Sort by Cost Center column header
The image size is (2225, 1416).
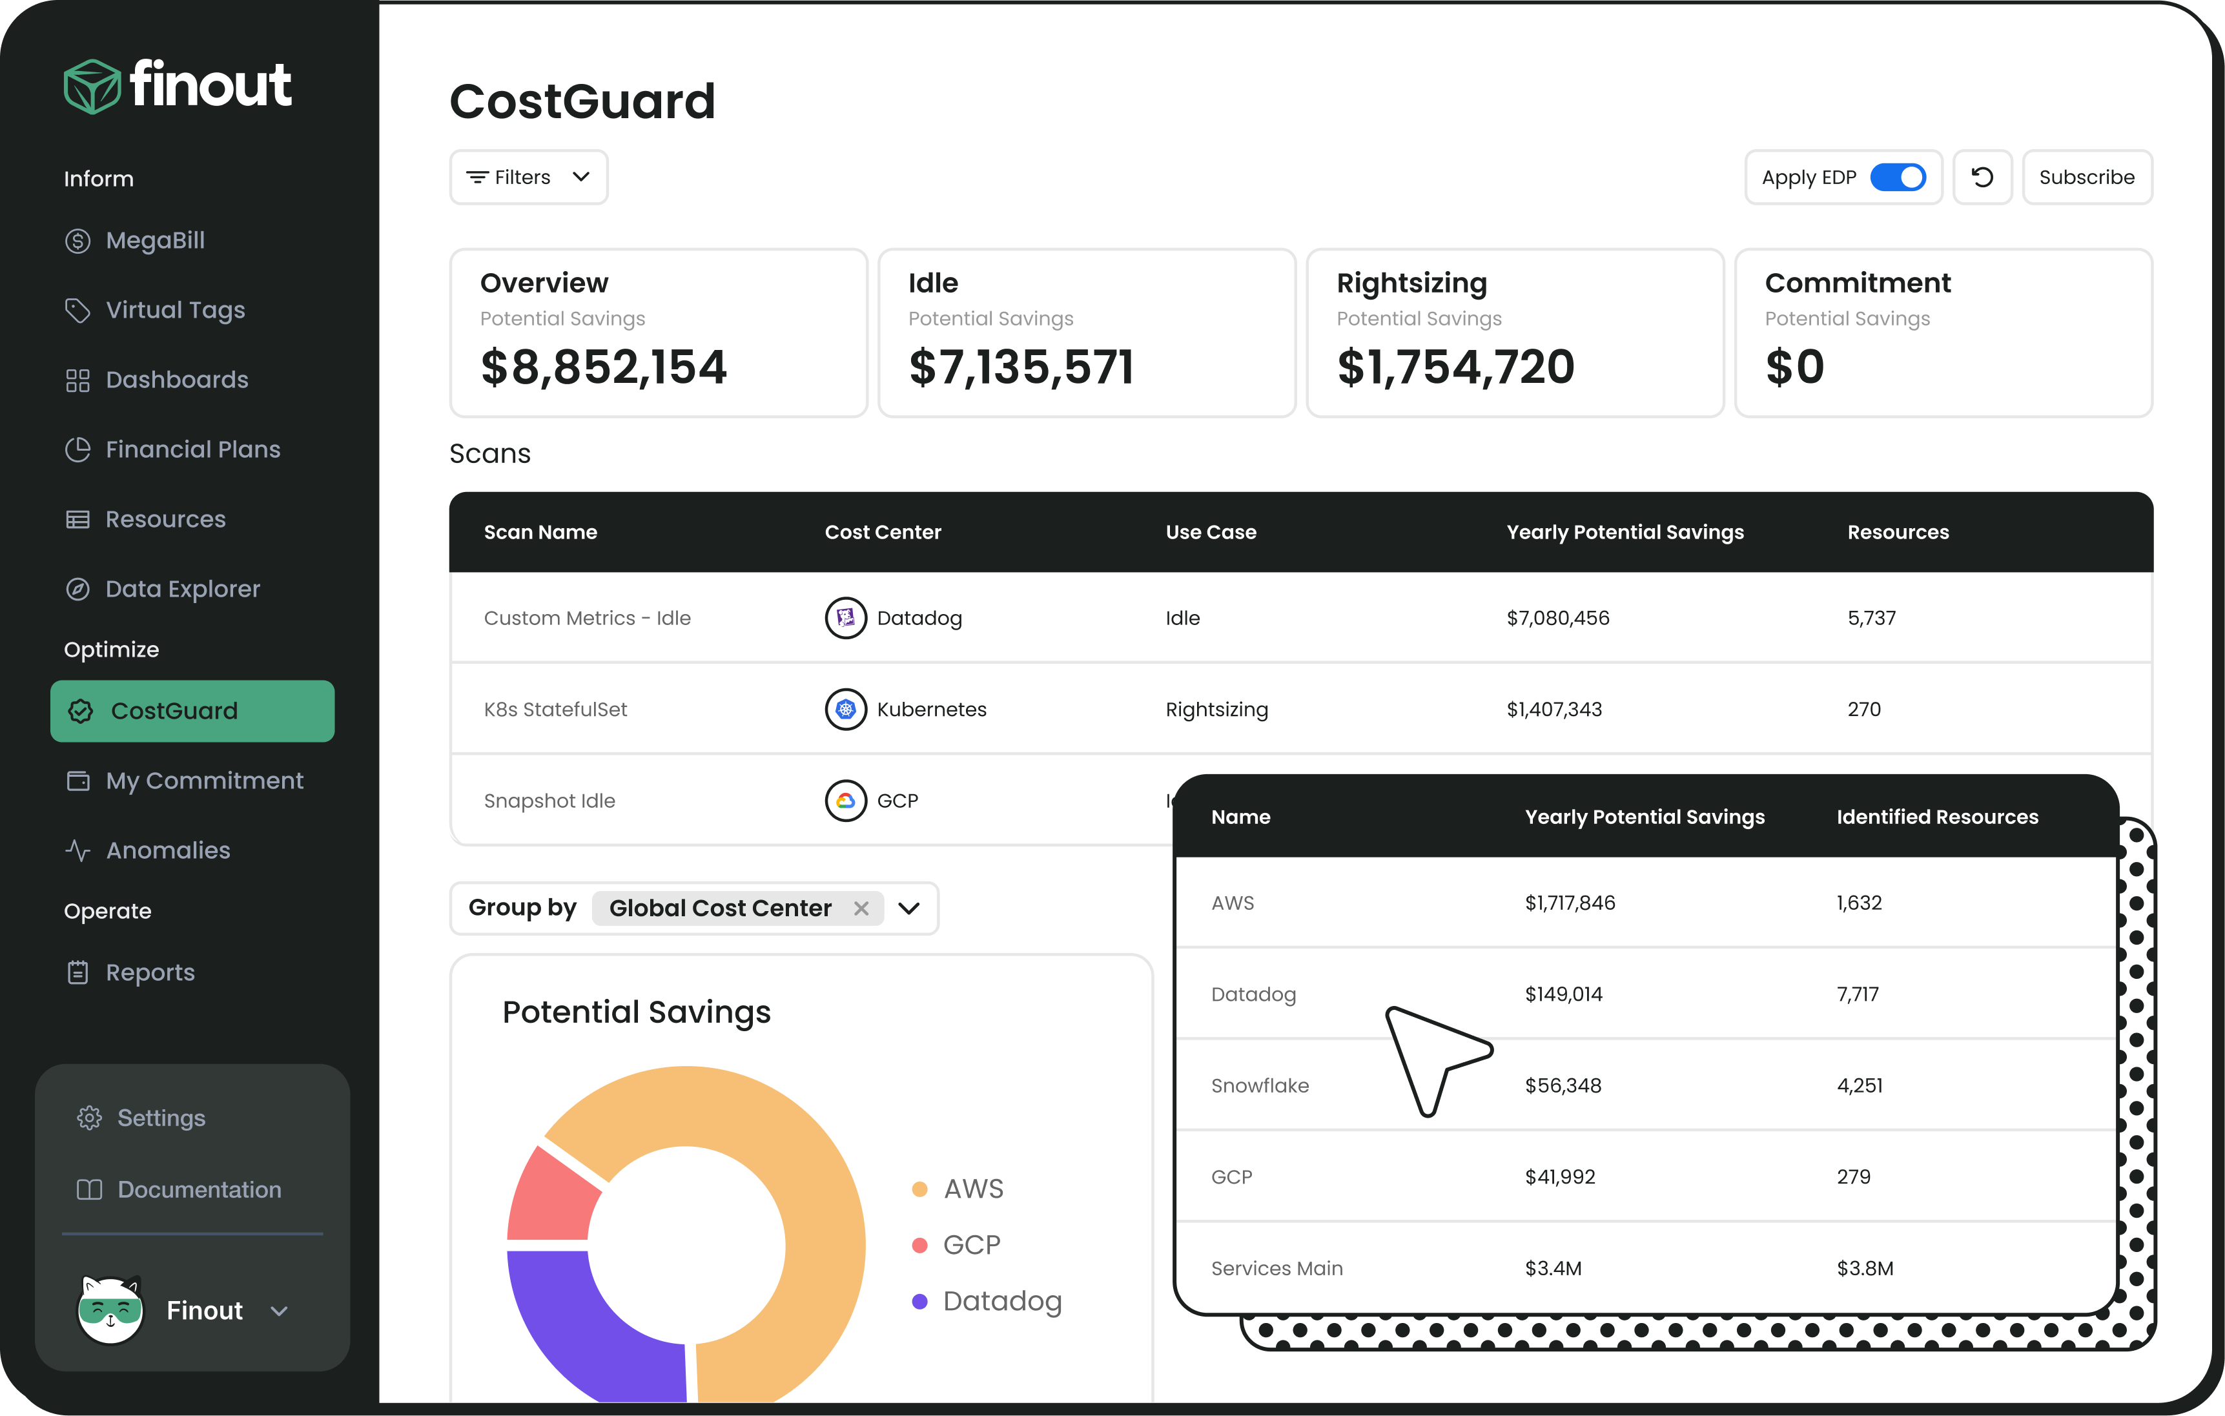(883, 533)
